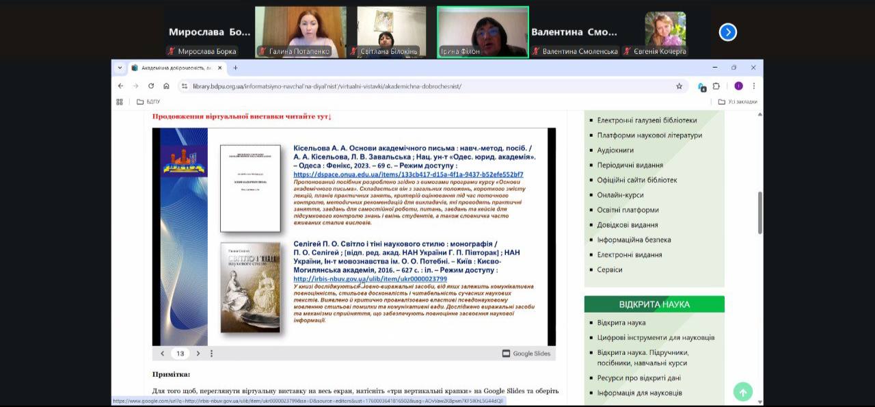
Task: Open the БДПУ bookmarks folder
Action: (x=150, y=102)
